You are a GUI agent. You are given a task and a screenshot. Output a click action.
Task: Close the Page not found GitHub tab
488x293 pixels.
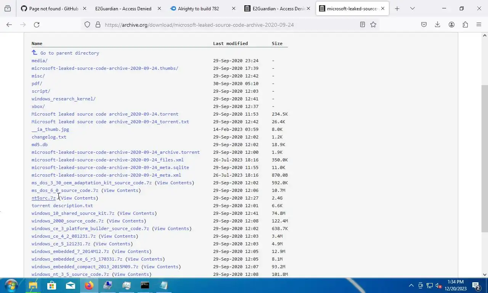tap(84, 8)
